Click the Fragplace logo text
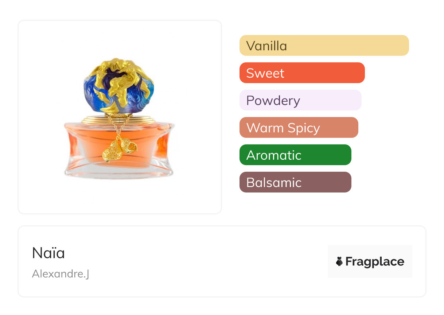 375,261
